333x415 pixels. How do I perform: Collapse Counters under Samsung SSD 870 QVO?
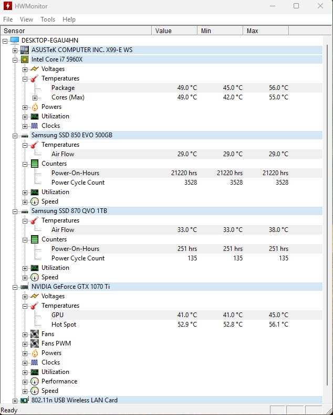(25, 239)
